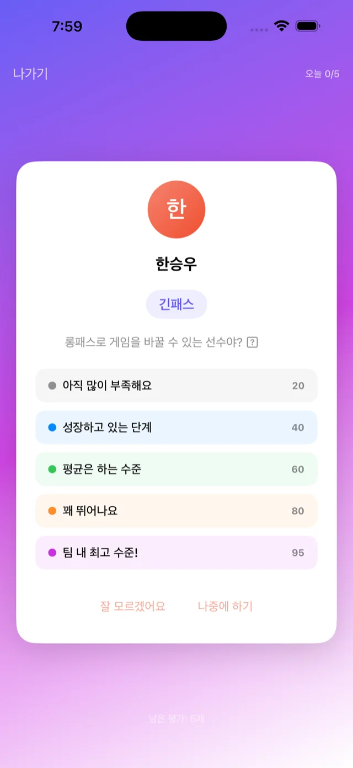The height and width of the screenshot is (768, 353).
Task: Tap the gray dot beside 아직 많이 부족해요
Action: point(52,386)
